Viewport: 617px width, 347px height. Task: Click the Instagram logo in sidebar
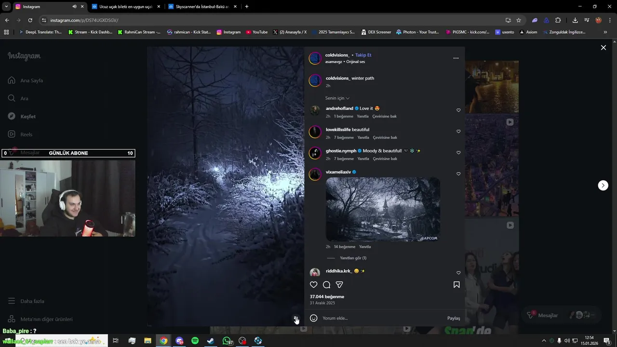(x=24, y=56)
